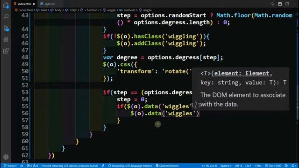Click line number 43 in gutter
This screenshot has height=168, width=299.
(25, 15)
